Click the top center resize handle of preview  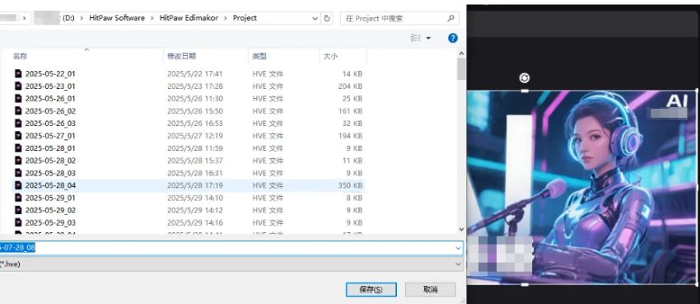pos(525,91)
